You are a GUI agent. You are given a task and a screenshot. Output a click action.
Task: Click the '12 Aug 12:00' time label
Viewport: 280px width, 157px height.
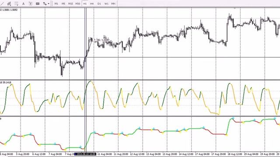click(137, 154)
